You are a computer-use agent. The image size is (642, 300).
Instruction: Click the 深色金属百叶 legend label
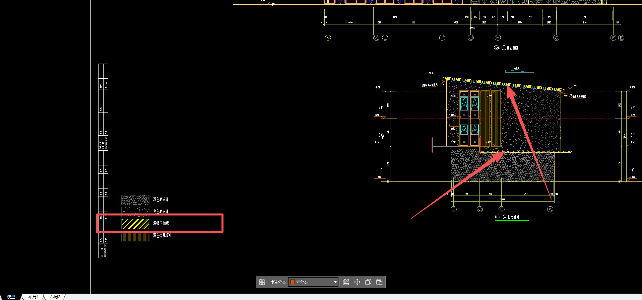(162, 235)
